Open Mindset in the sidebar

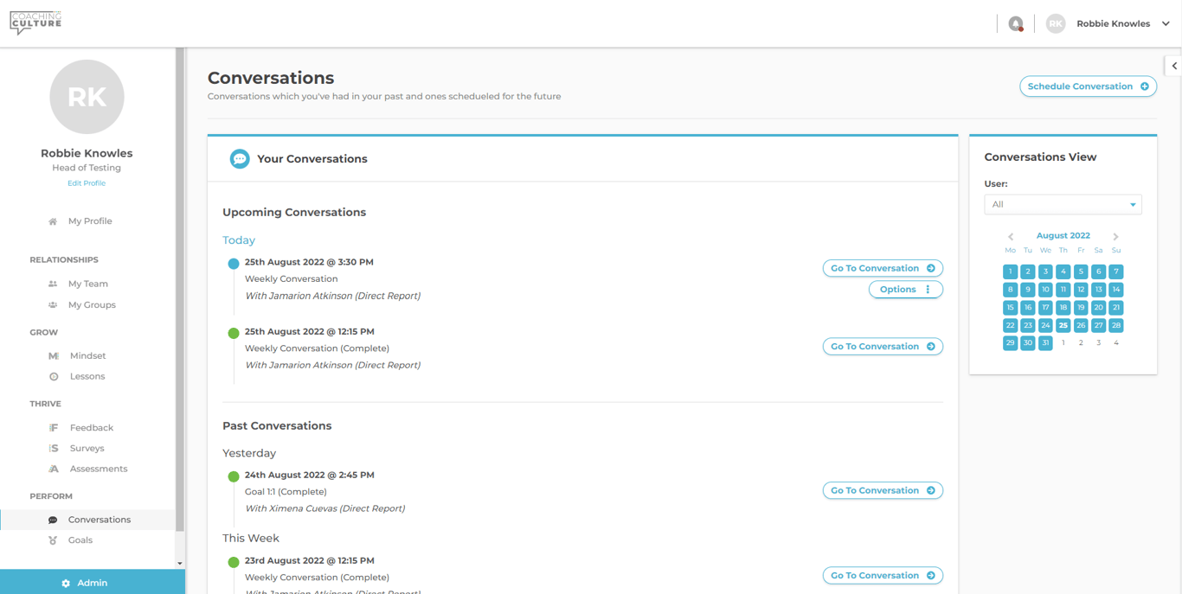87,355
